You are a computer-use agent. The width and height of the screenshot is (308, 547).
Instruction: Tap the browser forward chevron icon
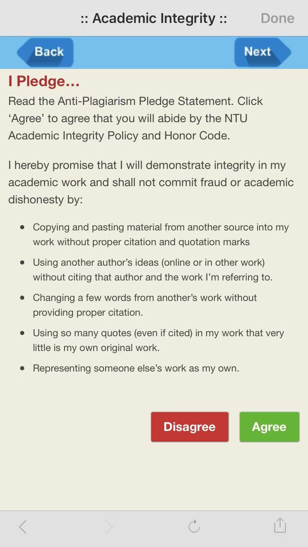pyautogui.click(x=109, y=526)
